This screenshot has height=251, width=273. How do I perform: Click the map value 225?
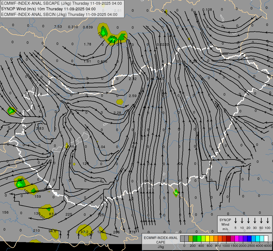tap(69, 214)
